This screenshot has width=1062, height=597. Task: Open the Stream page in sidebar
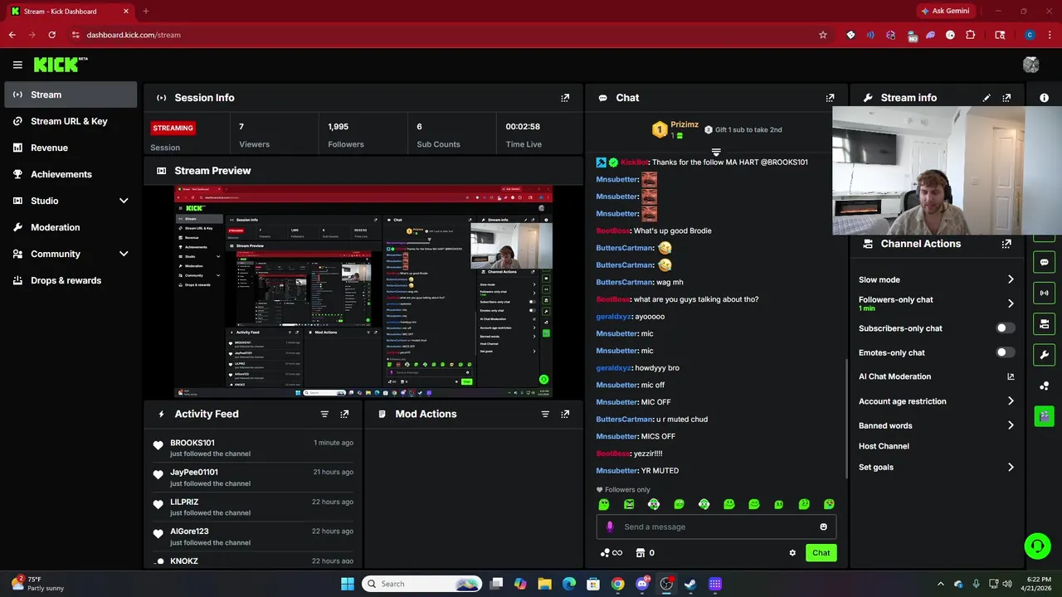[x=71, y=95]
